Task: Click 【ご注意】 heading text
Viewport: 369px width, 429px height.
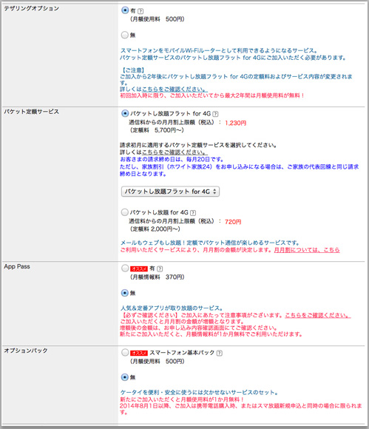Action: pos(132,70)
